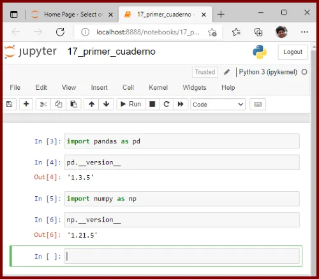Open the Cell menu
This screenshot has width=319, height=279.
coord(128,87)
